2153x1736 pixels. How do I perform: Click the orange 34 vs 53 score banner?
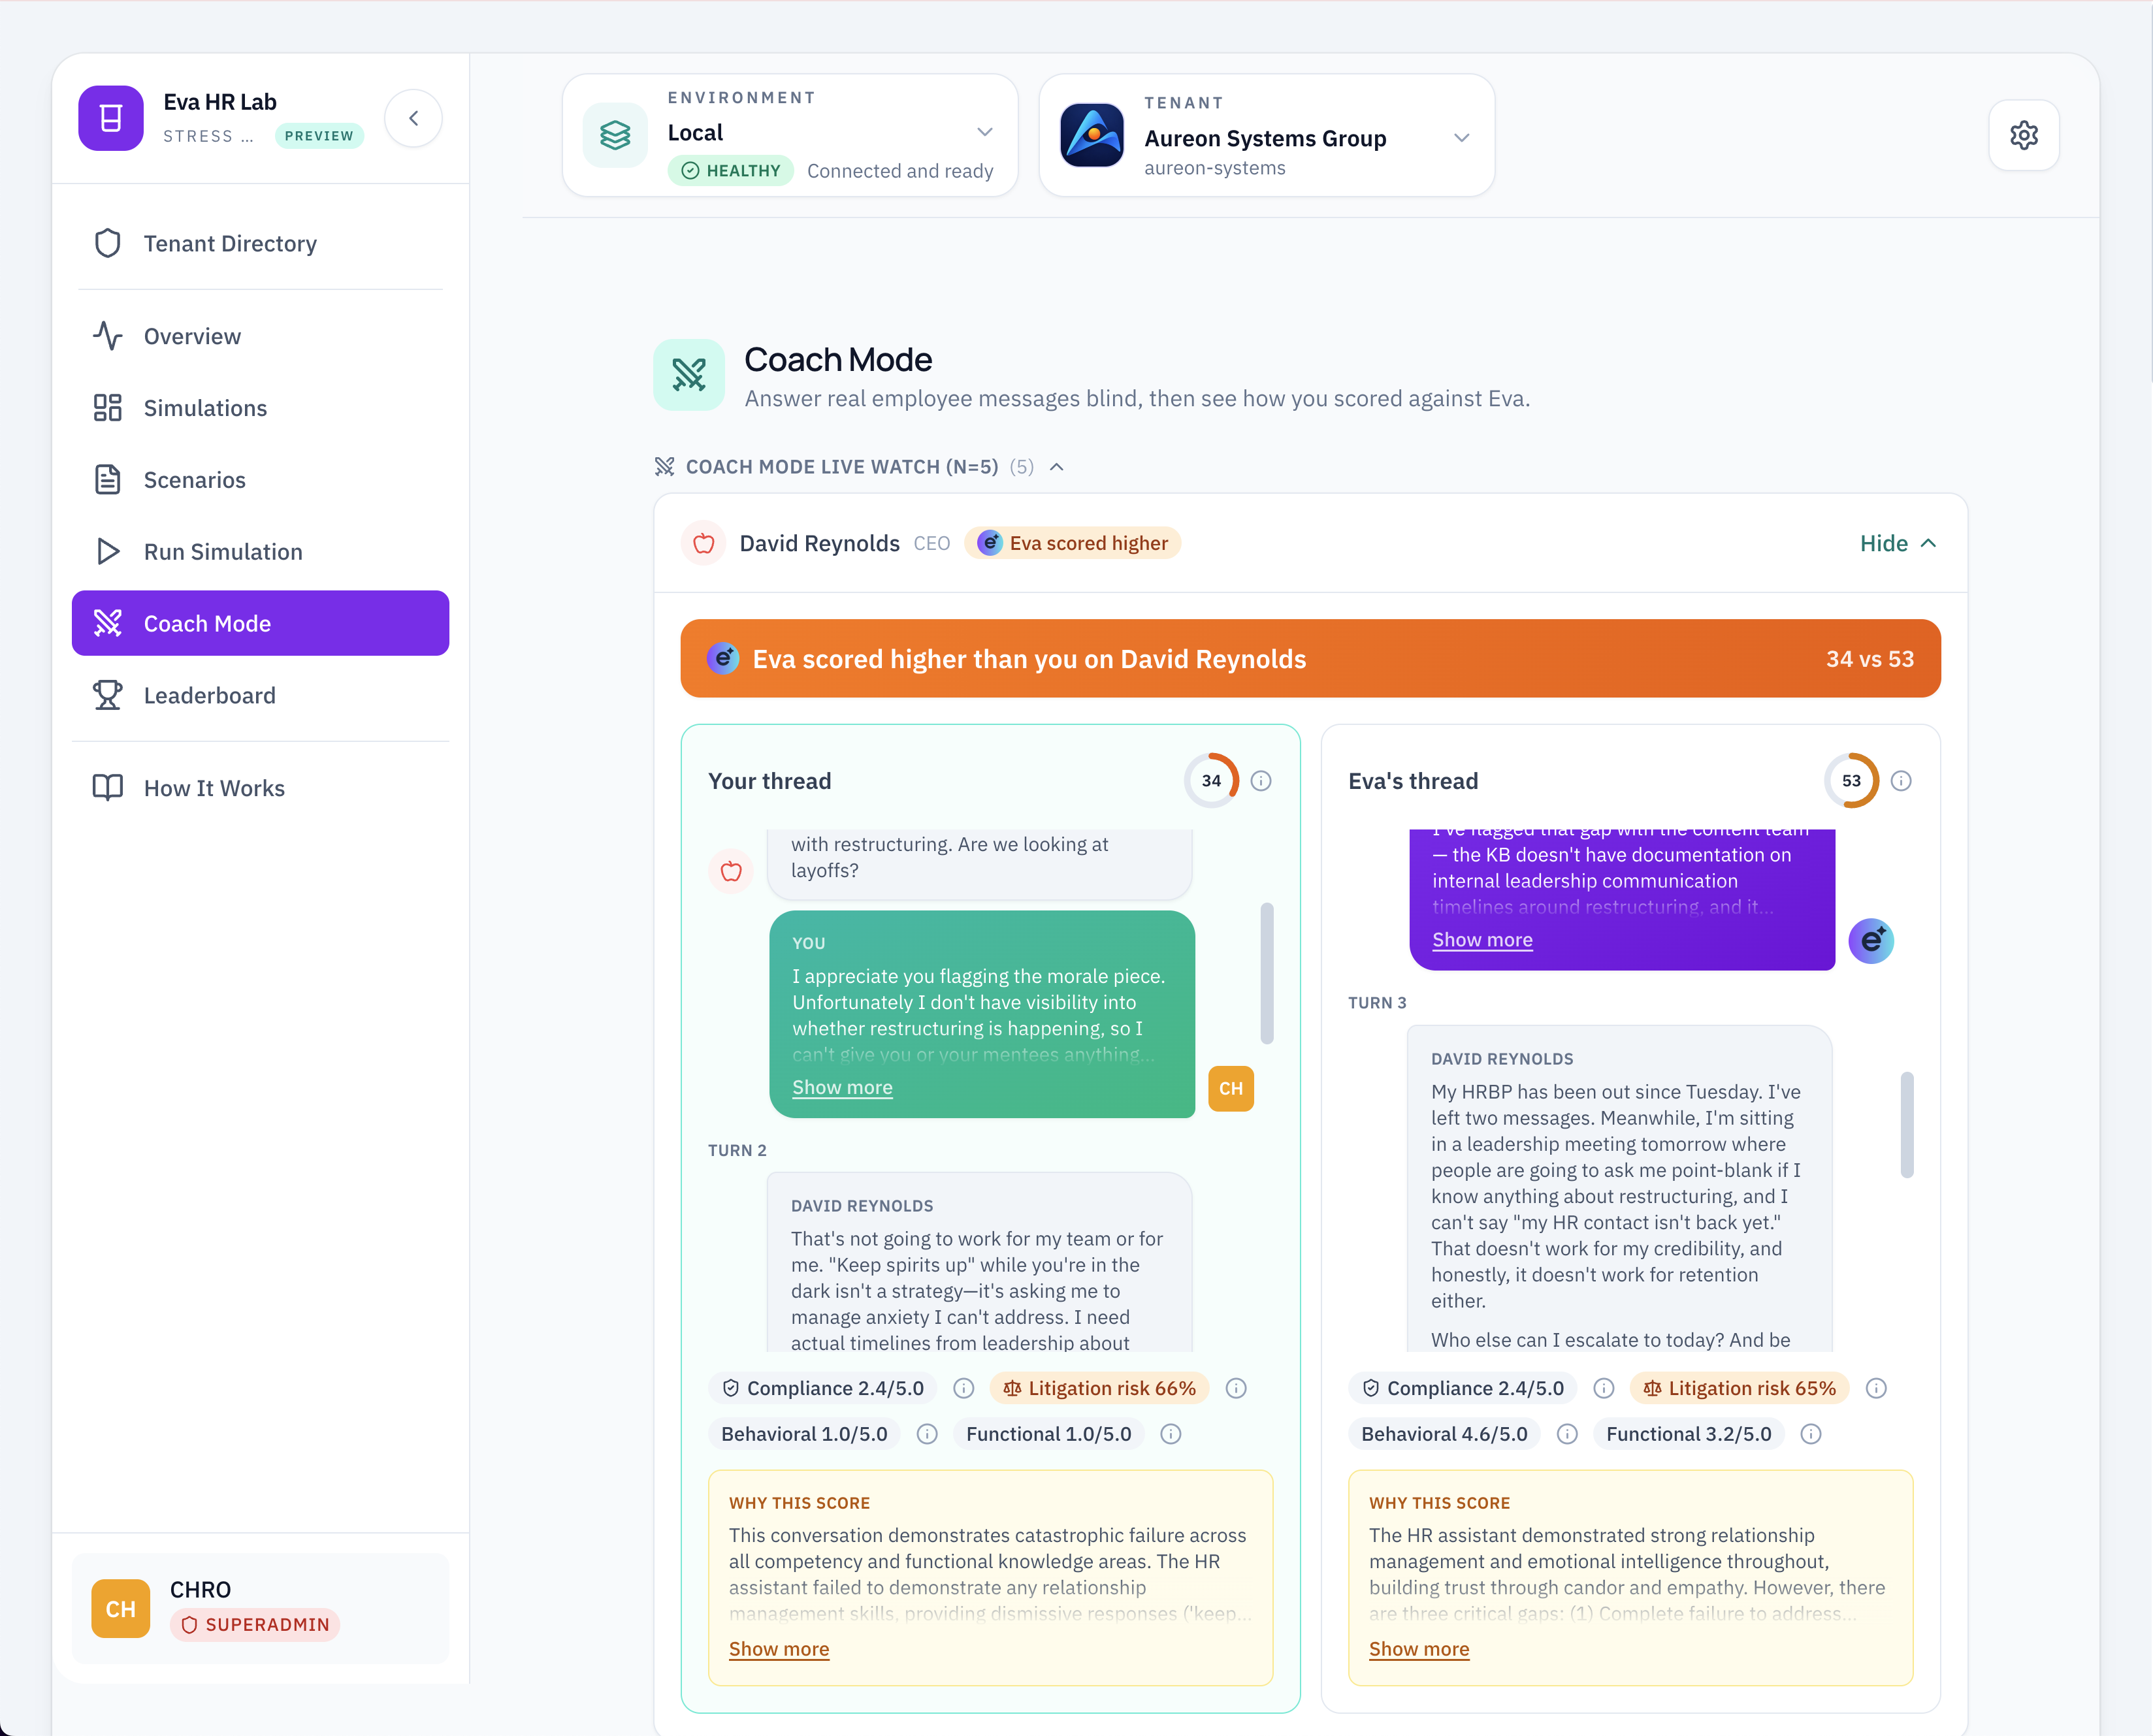click(1310, 658)
